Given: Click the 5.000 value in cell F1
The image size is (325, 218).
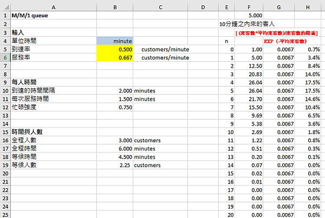Looking at the screenshot, I should (x=255, y=16).
